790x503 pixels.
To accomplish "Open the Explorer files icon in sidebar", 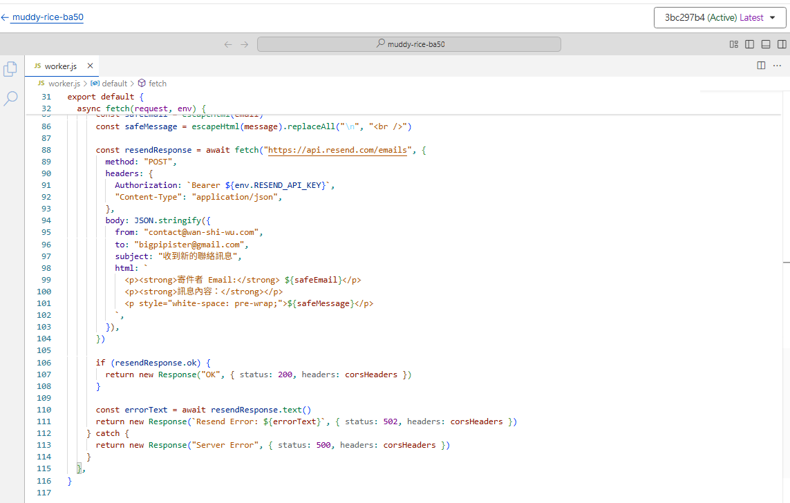I will click(10, 69).
